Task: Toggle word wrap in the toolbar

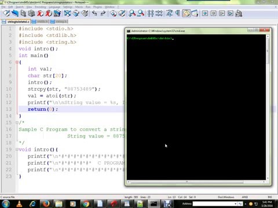Action: (169, 13)
